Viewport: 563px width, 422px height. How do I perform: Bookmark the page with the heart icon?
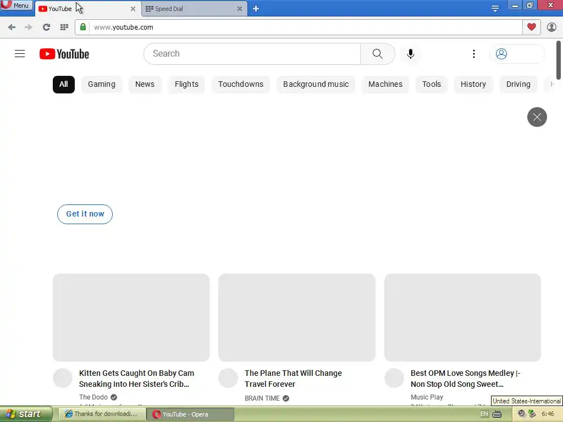coord(532,27)
